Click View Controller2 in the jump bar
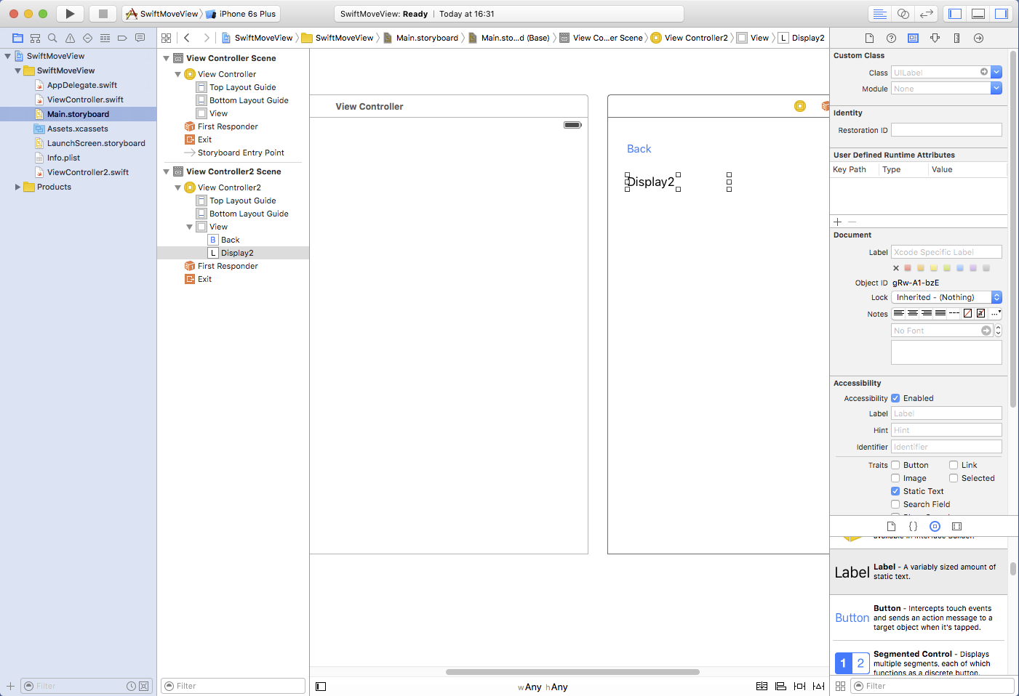This screenshot has width=1019, height=696. pos(695,38)
